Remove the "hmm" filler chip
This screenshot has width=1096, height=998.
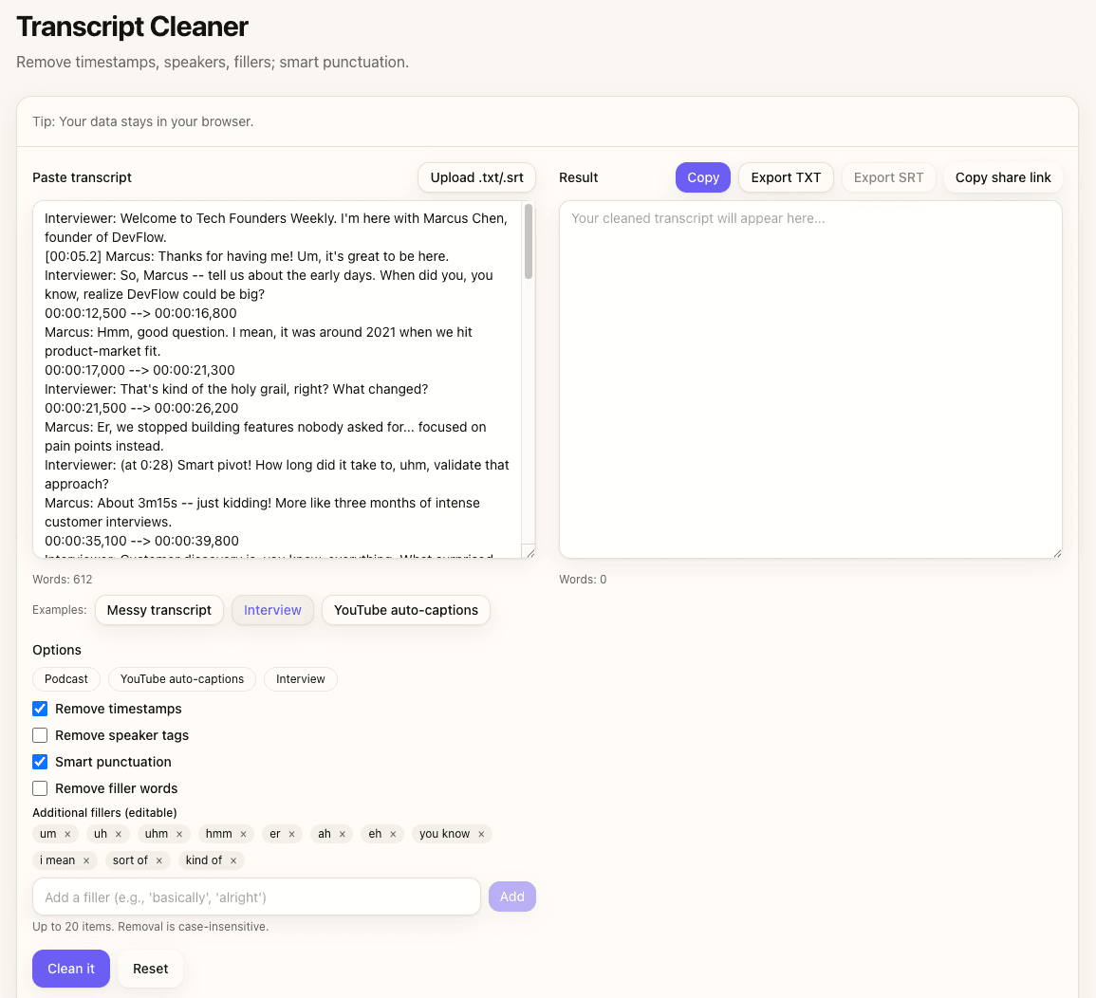click(x=243, y=833)
